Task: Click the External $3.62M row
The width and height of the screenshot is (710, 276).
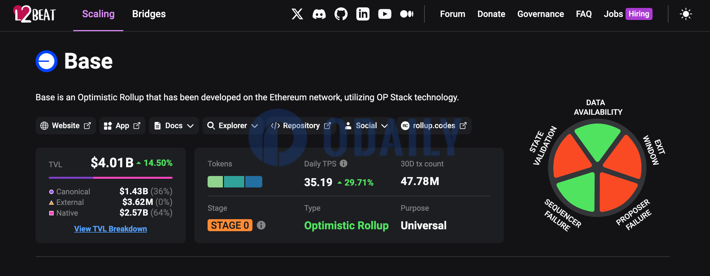Action: [x=110, y=202]
